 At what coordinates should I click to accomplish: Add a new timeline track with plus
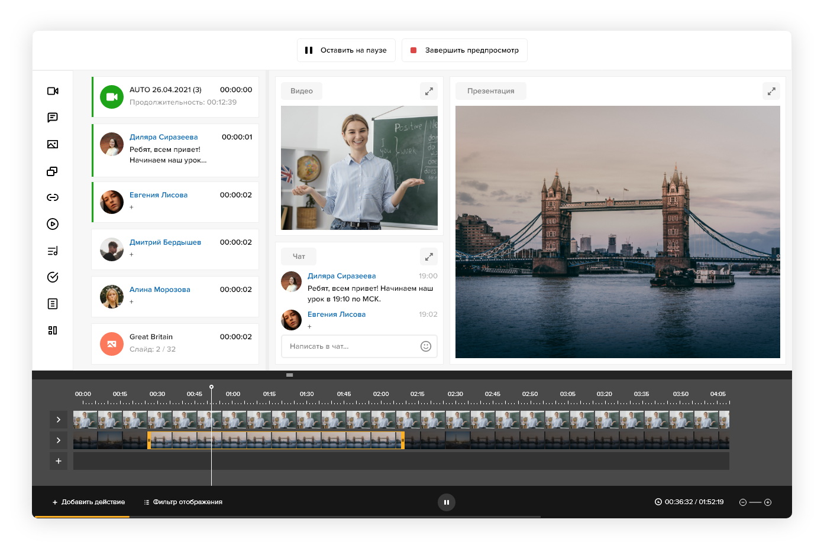tap(58, 461)
